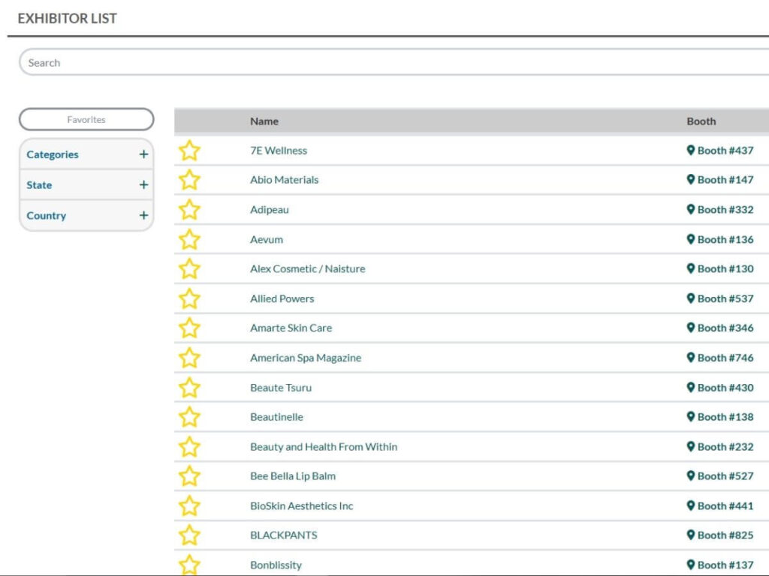Toggle the favorite star for Aevum
Viewport: 769px width, 576px height.
189,239
